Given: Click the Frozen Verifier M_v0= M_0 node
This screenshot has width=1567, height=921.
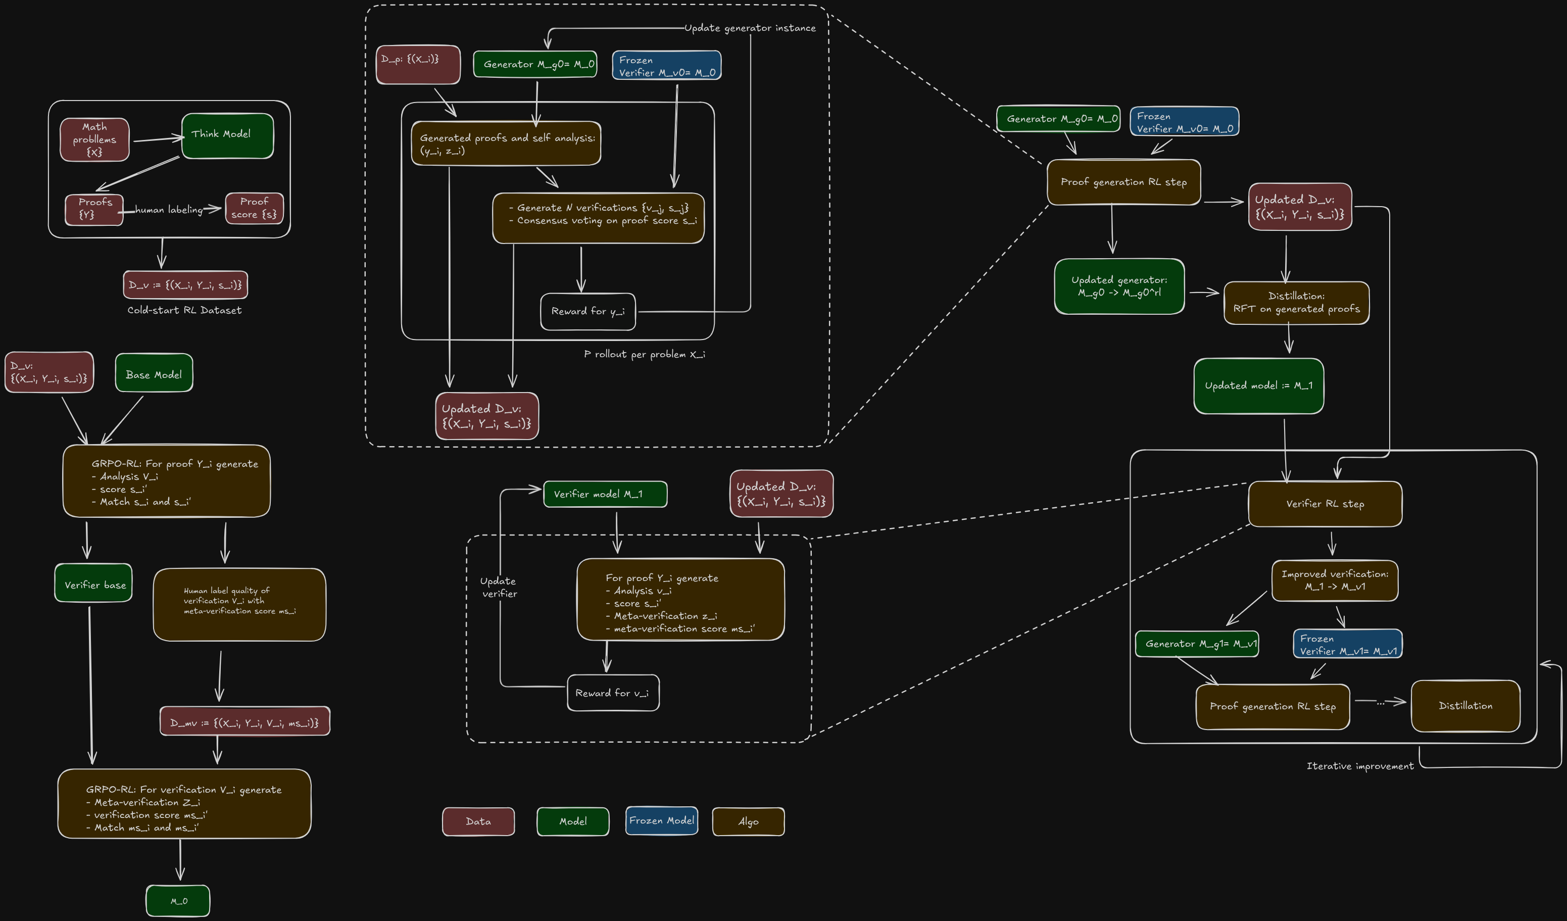Looking at the screenshot, I should point(666,65).
